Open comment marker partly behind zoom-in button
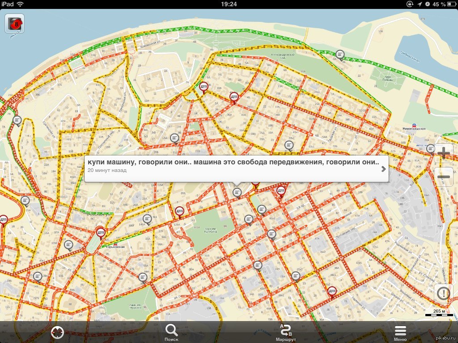 point(431,148)
